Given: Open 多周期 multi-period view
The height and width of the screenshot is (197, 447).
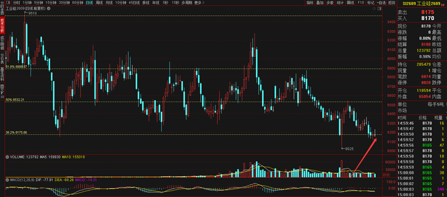Looking at the screenshot, I should [x=187, y=3].
